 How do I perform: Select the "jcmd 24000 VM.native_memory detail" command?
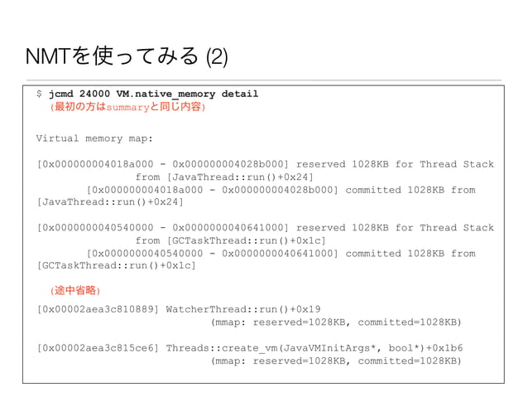154,94
